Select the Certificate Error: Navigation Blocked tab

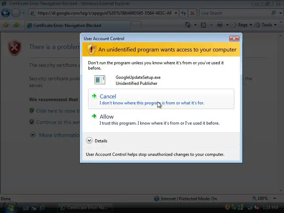coord(78,25)
